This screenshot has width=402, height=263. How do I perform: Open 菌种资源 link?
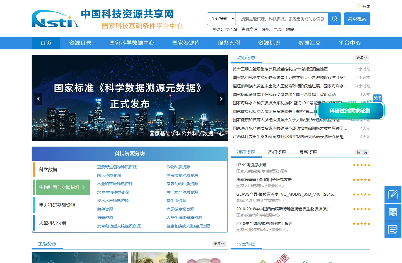105,209
